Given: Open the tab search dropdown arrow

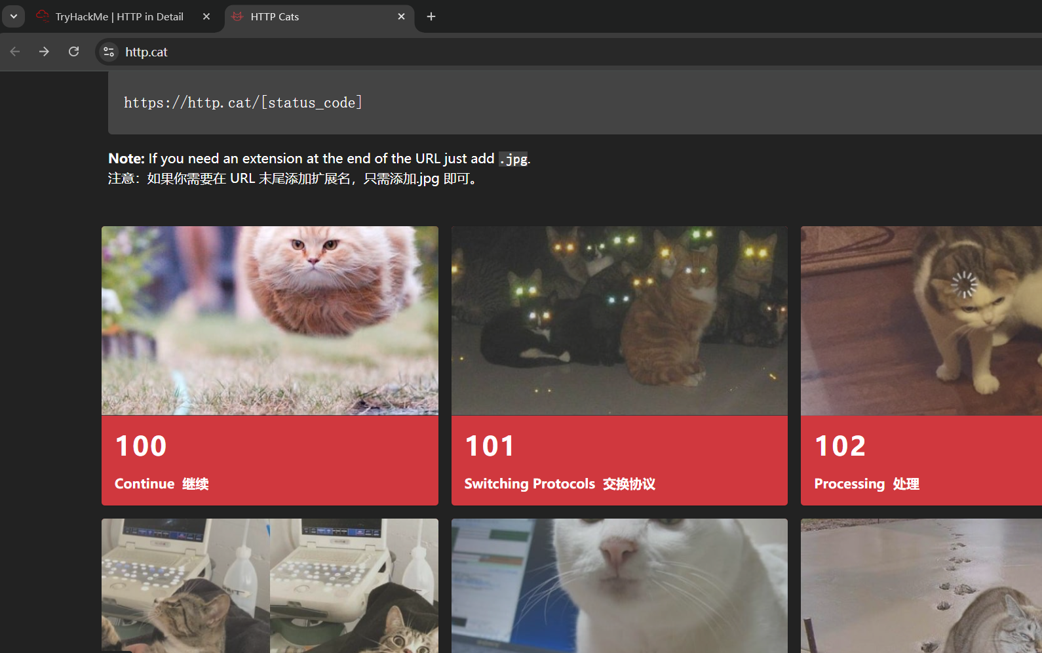Looking at the screenshot, I should coord(13,16).
